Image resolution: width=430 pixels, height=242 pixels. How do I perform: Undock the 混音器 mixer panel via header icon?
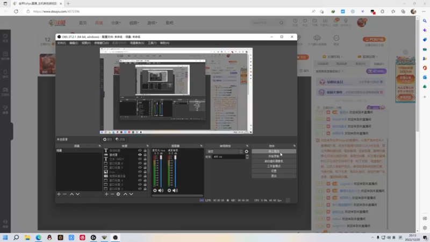click(201, 146)
